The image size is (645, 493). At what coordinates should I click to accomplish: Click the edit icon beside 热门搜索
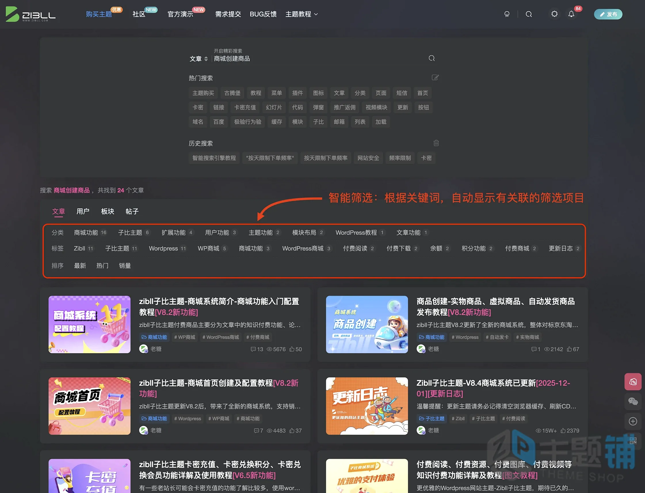pyautogui.click(x=435, y=77)
